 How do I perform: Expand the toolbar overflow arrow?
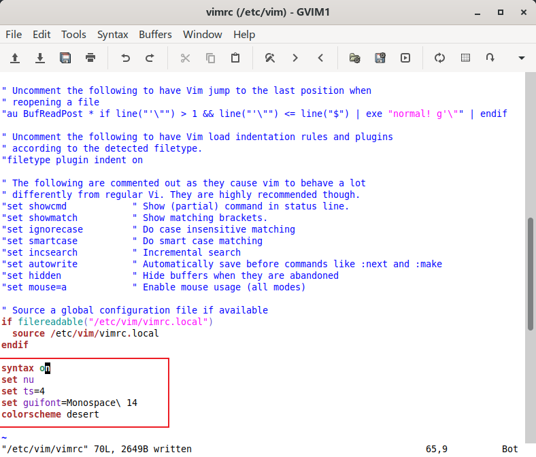click(x=521, y=58)
